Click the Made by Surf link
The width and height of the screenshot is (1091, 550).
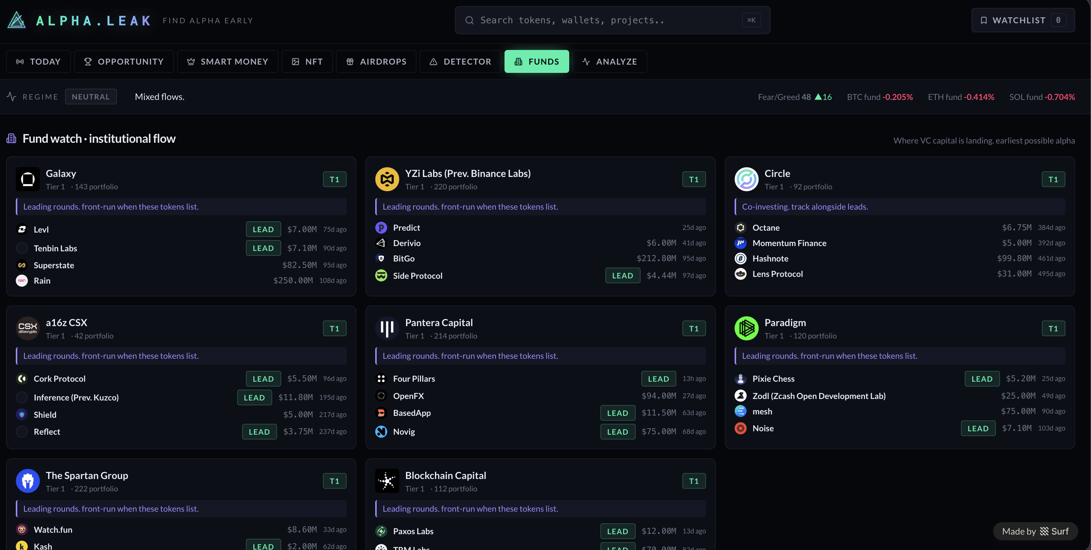click(x=1035, y=531)
